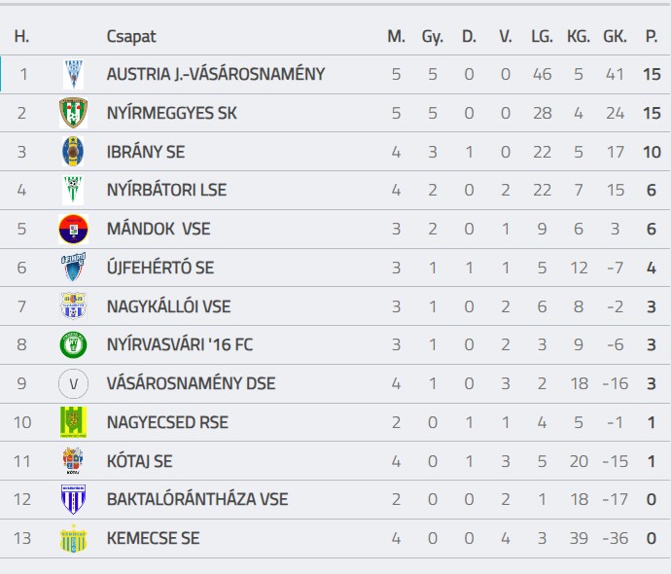Click the Vásárosnamény DSE placeholder V icon
671x574 pixels.
(x=73, y=383)
